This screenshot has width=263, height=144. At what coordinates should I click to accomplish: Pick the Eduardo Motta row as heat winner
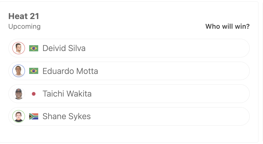(x=129, y=71)
